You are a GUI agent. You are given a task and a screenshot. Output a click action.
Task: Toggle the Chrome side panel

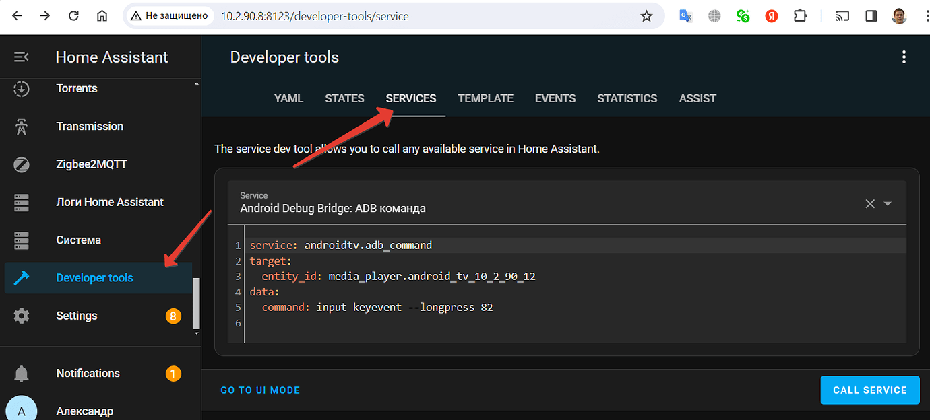[870, 15]
